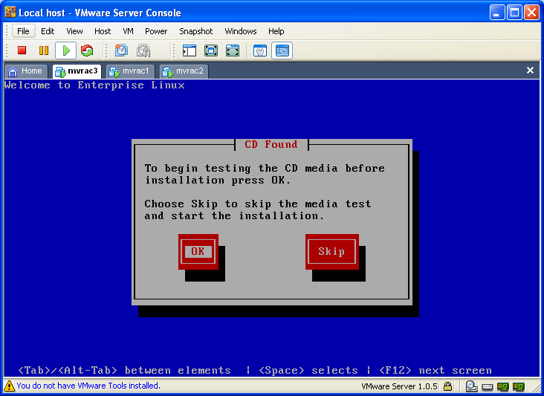Minimize the VMware Server Console window
544x396 pixels.
click(x=497, y=13)
